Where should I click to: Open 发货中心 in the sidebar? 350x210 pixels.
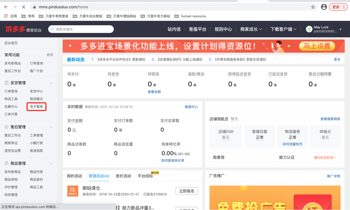click(x=36, y=91)
